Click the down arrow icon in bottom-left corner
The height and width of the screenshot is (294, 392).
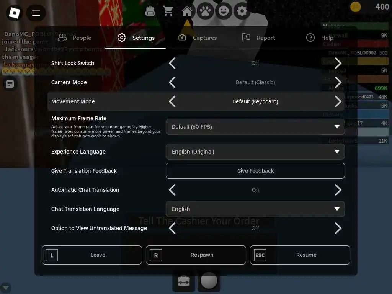pyautogui.click(x=5, y=287)
